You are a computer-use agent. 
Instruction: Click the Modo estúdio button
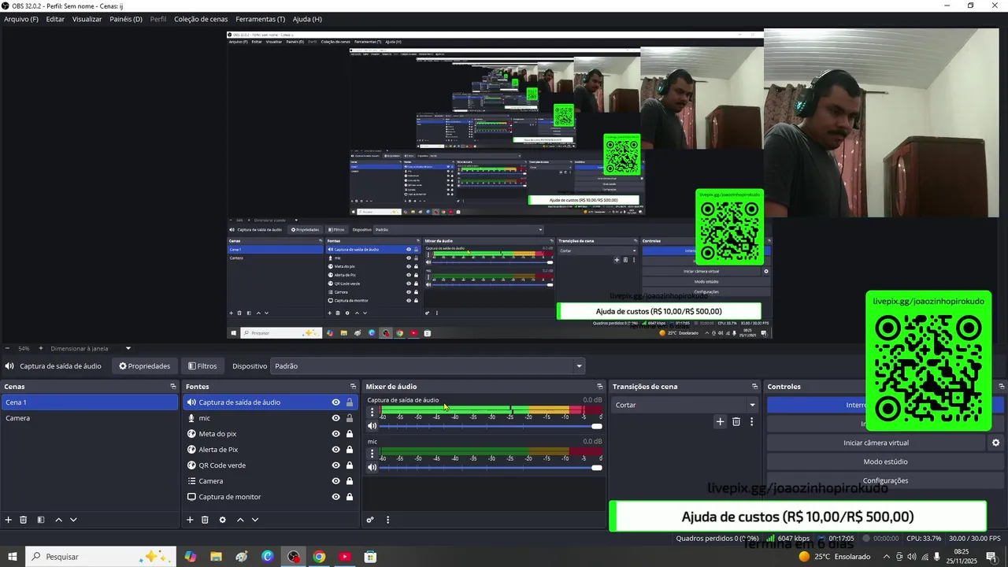[885, 461]
